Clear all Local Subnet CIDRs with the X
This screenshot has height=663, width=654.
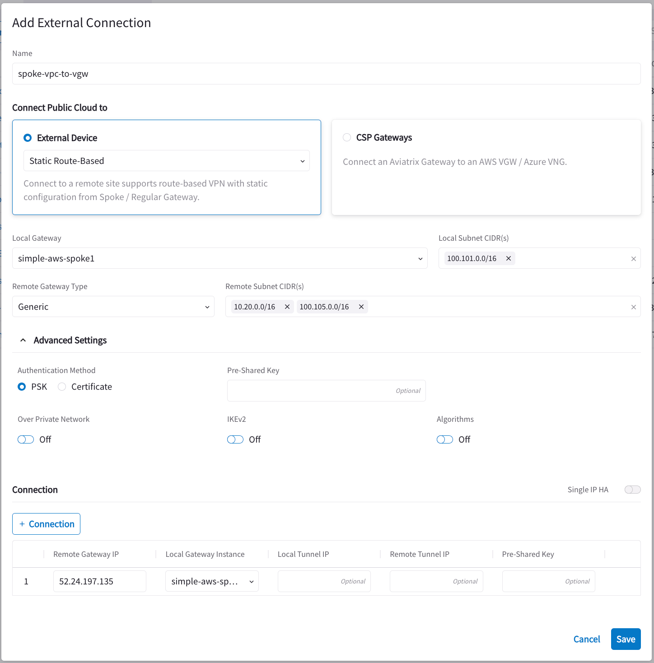[x=633, y=258]
